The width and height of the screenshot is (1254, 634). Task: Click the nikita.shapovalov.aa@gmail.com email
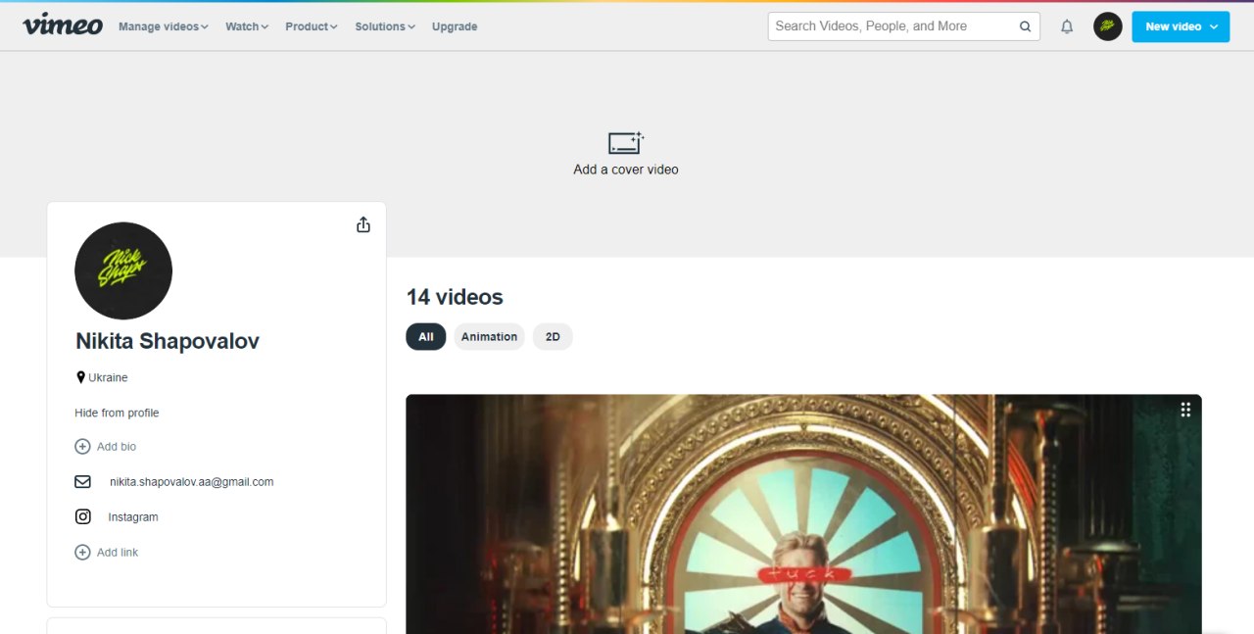[192, 482]
